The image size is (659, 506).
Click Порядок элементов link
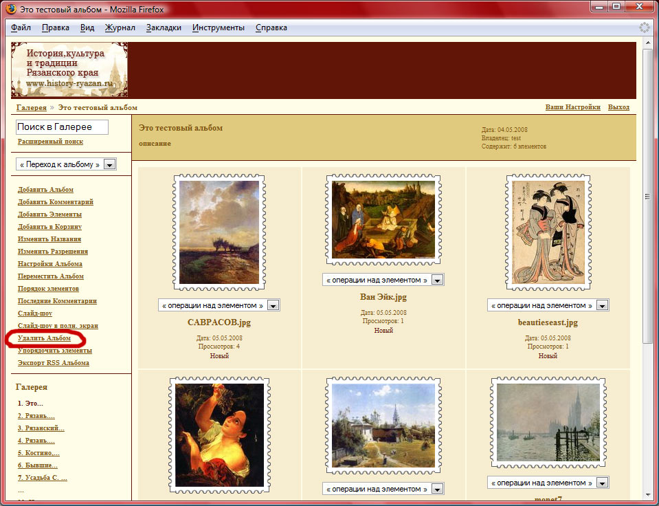[48, 289]
